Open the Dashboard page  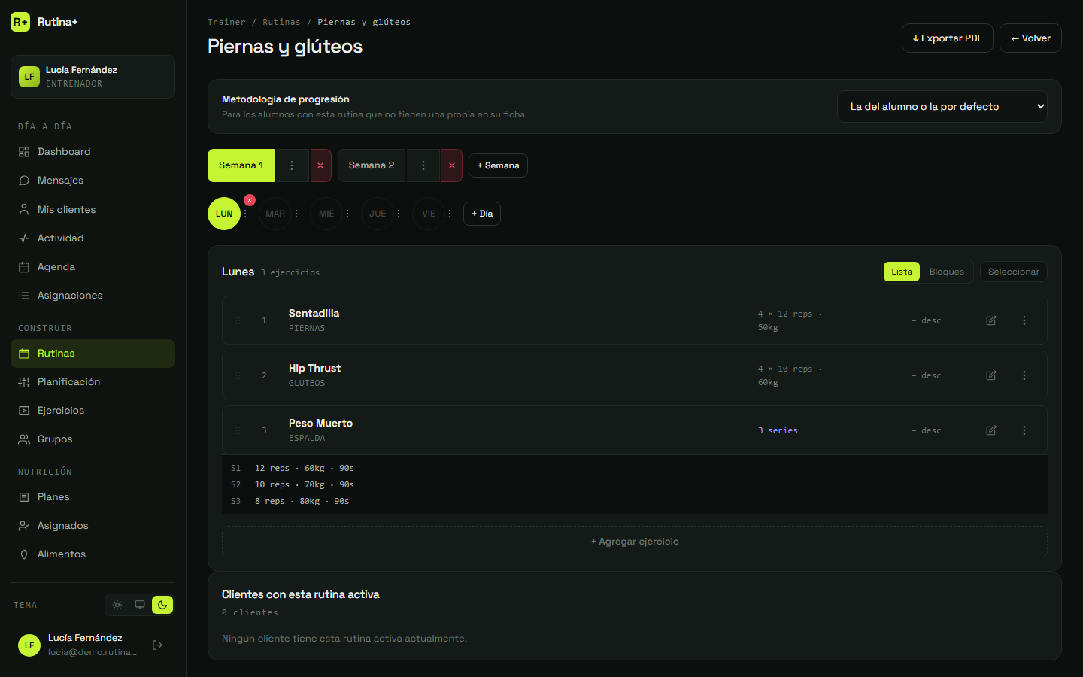click(93, 152)
